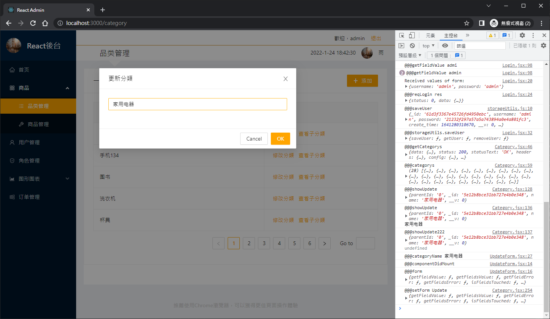Open Category.jsx:46 source link
The width and height of the screenshot is (550, 319).
513,147
